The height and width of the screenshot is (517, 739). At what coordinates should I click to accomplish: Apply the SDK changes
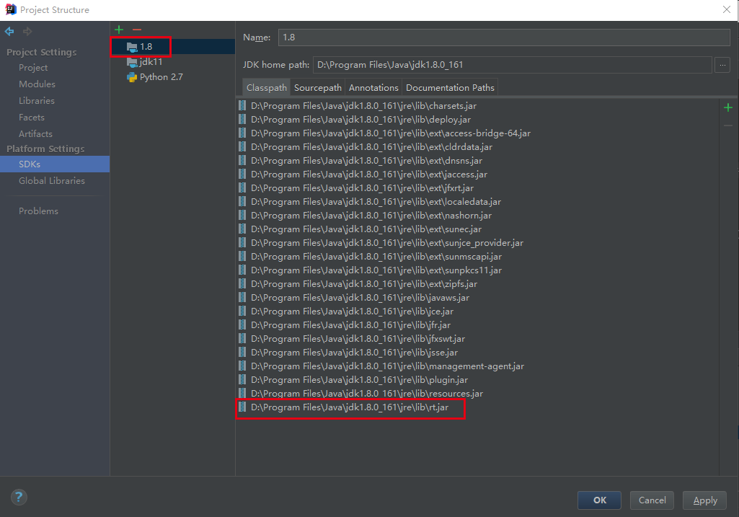click(x=704, y=500)
